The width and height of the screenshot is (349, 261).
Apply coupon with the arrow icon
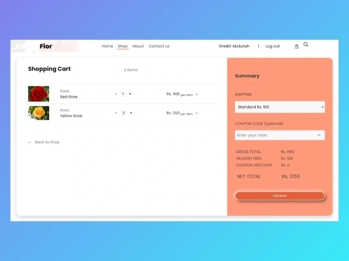319,135
